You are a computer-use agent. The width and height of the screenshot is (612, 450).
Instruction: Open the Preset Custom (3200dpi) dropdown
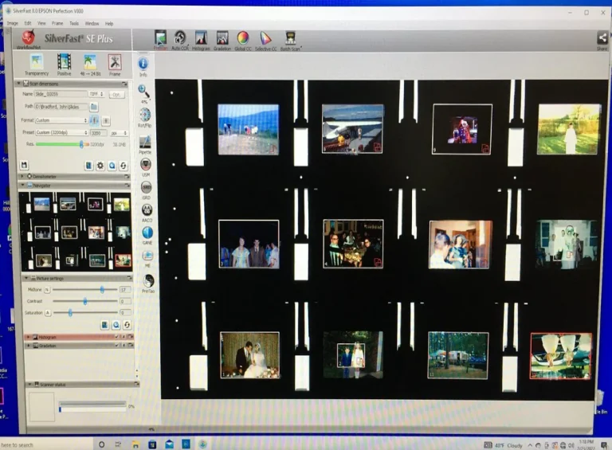tap(61, 132)
